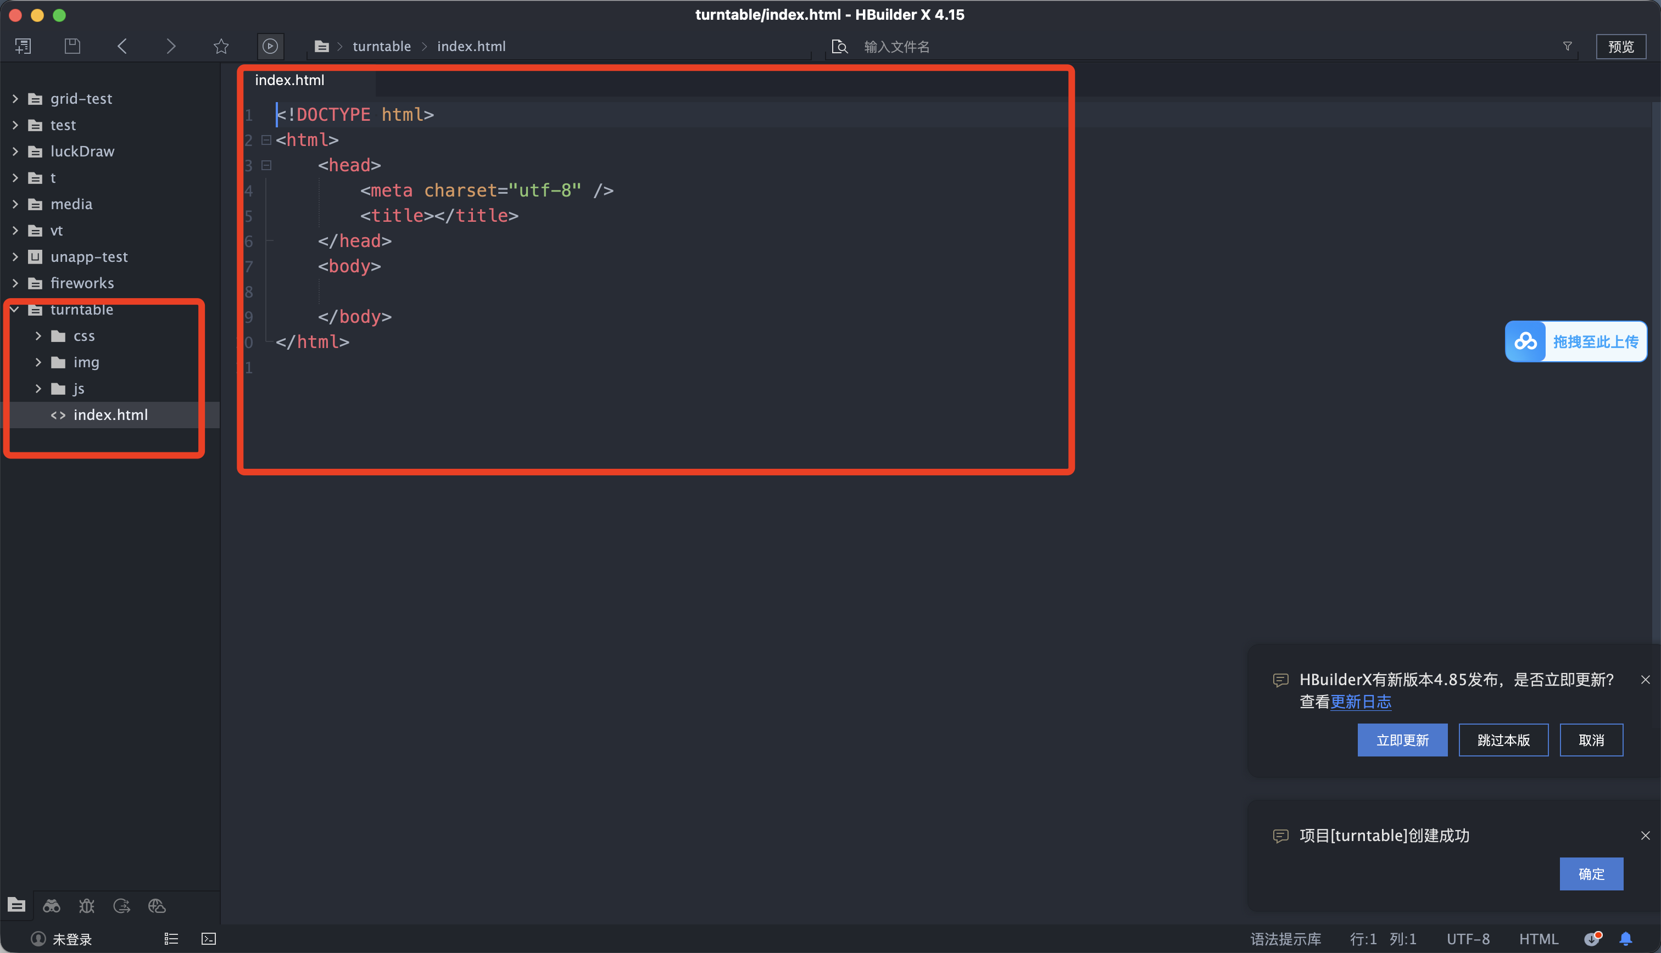The height and width of the screenshot is (953, 1661).
Task: Collapse the head tag fold marker
Action: pos(266,166)
